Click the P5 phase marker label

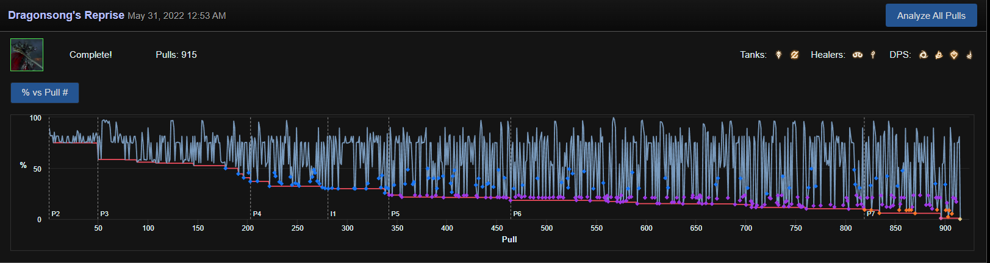pyautogui.click(x=395, y=214)
